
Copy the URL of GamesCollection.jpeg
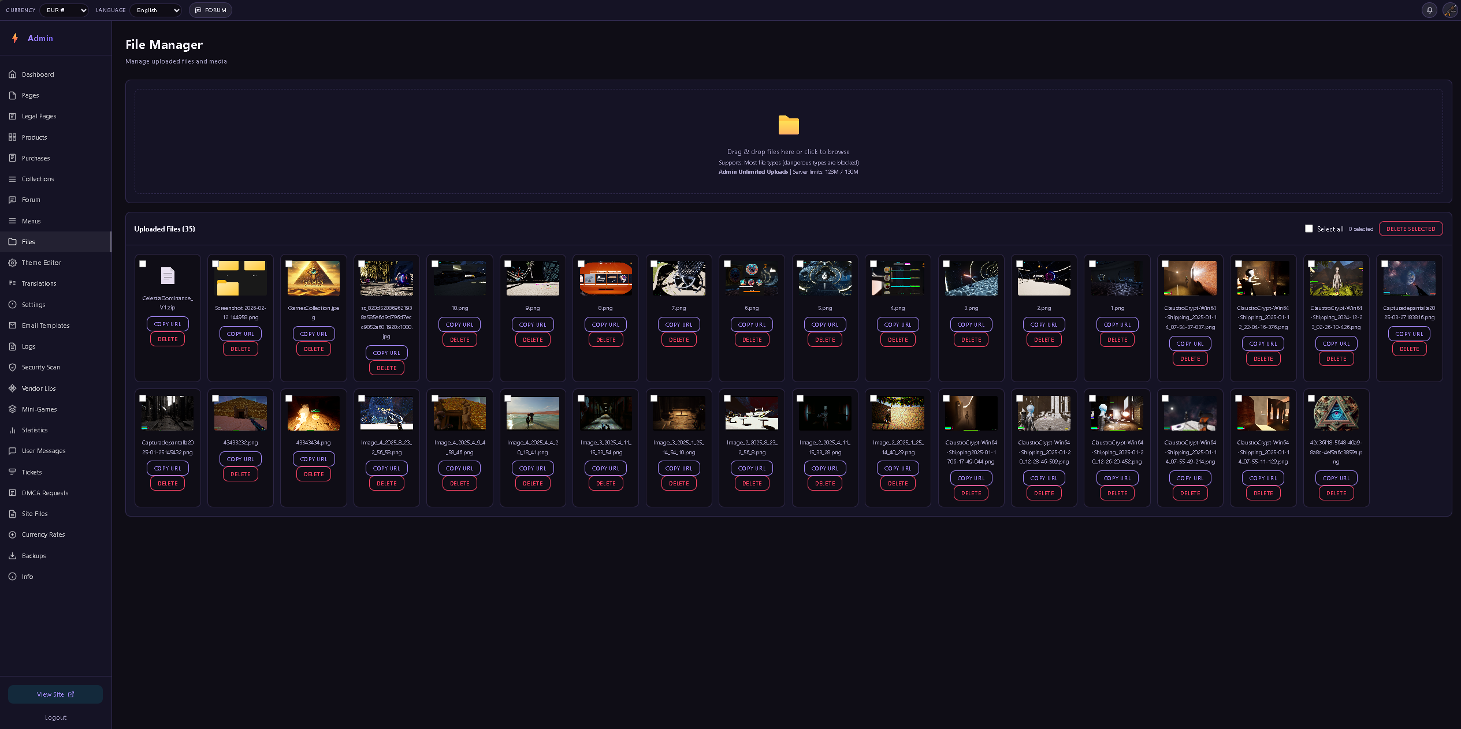(313, 334)
